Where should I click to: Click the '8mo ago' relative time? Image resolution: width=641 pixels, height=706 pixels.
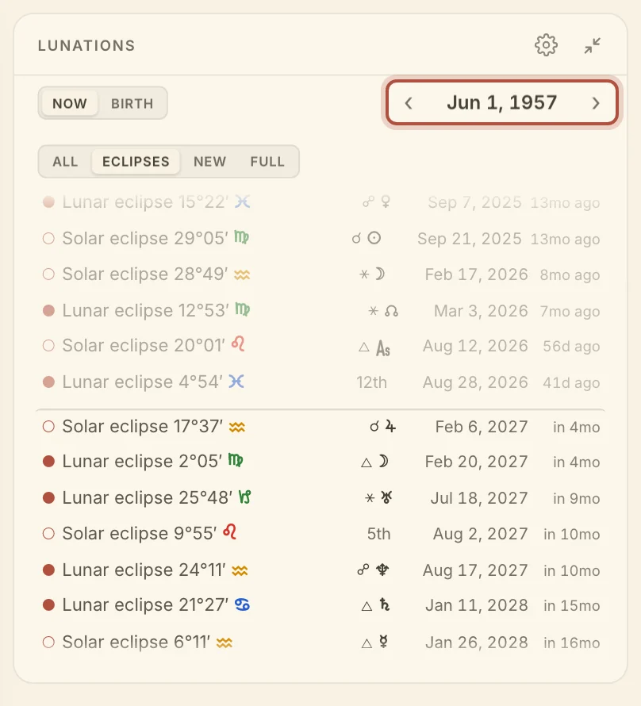pos(570,274)
